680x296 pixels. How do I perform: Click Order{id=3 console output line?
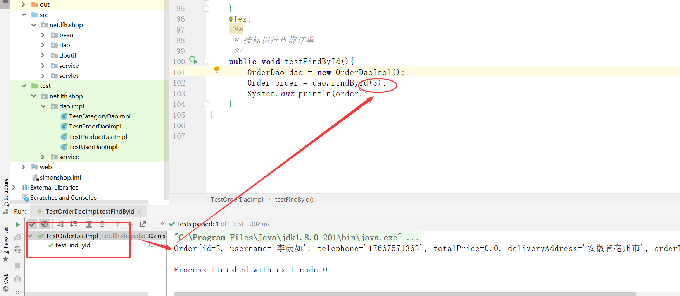click(426, 248)
